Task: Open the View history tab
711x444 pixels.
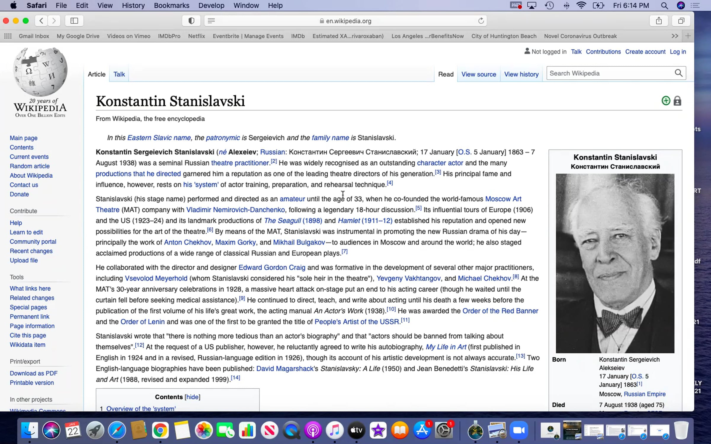Action: pyautogui.click(x=521, y=74)
